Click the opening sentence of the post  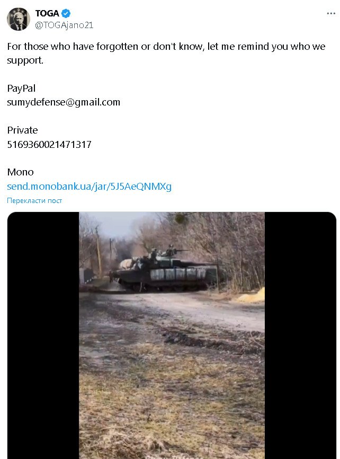tap(166, 54)
